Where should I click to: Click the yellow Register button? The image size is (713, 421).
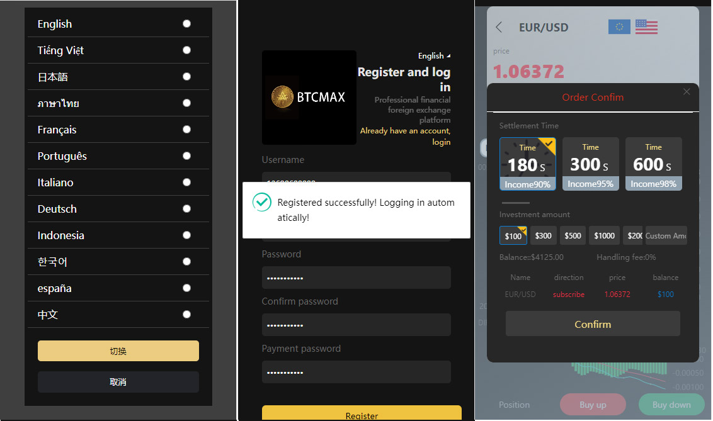[x=362, y=413]
